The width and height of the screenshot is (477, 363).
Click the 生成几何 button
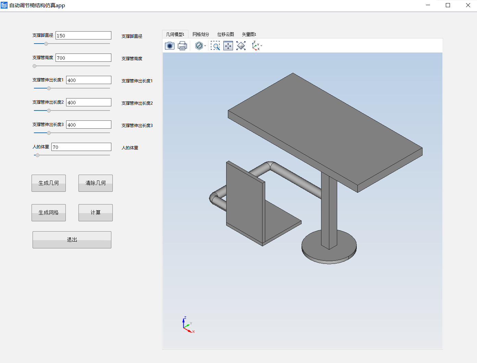click(x=49, y=183)
